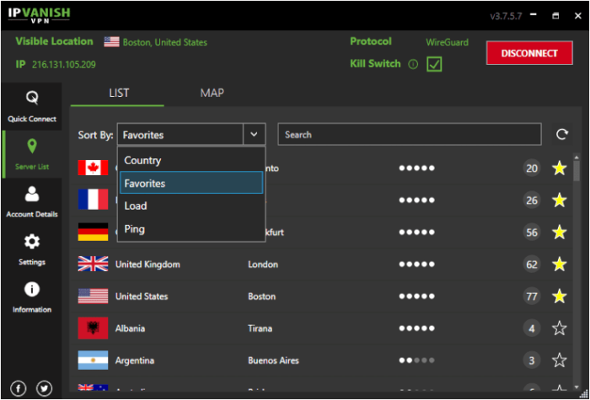The image size is (590, 400).
Task: Collapse the Sort By dropdown arrow
Action: coord(255,134)
